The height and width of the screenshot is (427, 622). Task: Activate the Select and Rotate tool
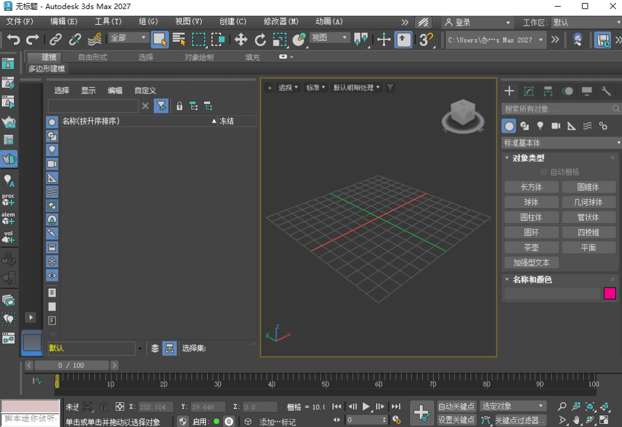click(x=260, y=39)
